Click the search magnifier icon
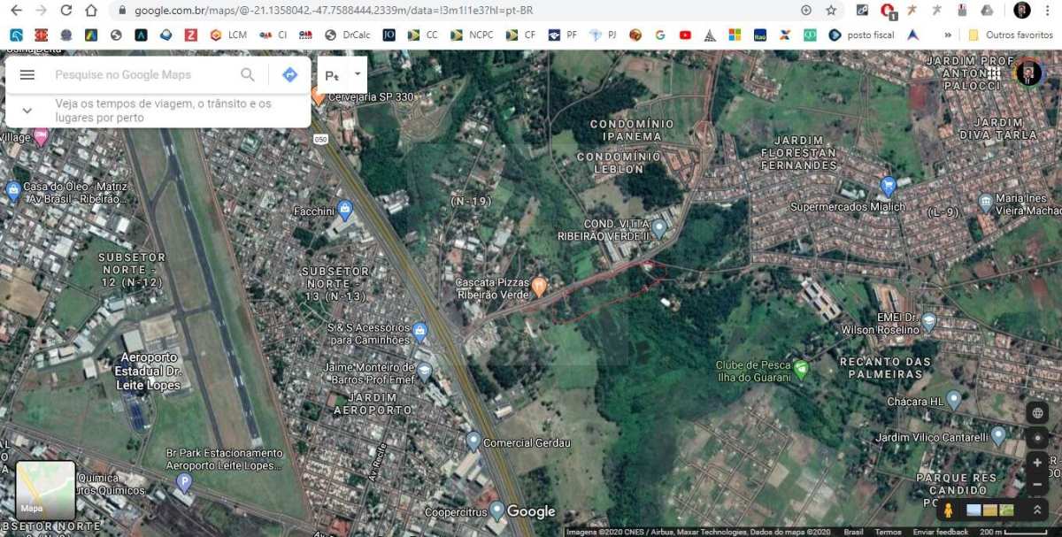 point(248,74)
